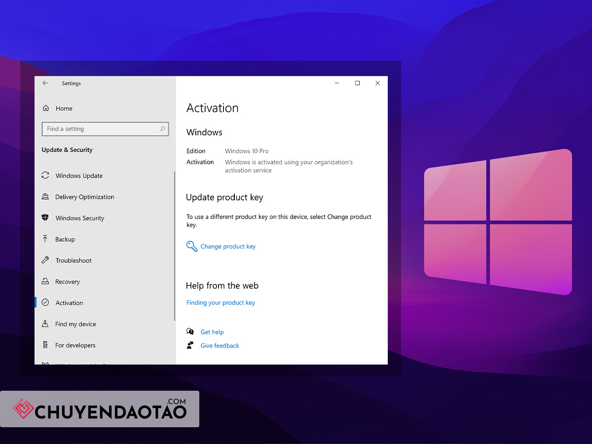The image size is (592, 444).
Task: Click the Get help link
Action: pyautogui.click(x=212, y=333)
